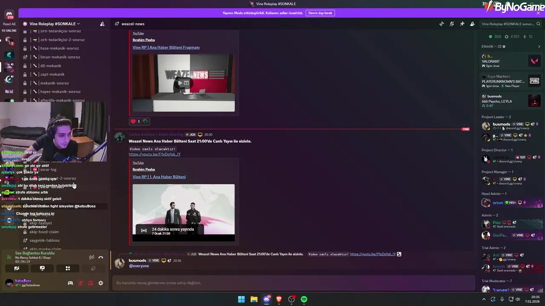Click Diaz member in Admin list
545x306 pixels.
pos(511,224)
